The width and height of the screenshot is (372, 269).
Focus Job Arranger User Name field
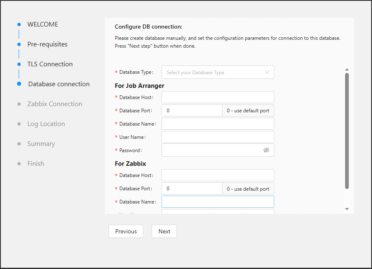218,137
